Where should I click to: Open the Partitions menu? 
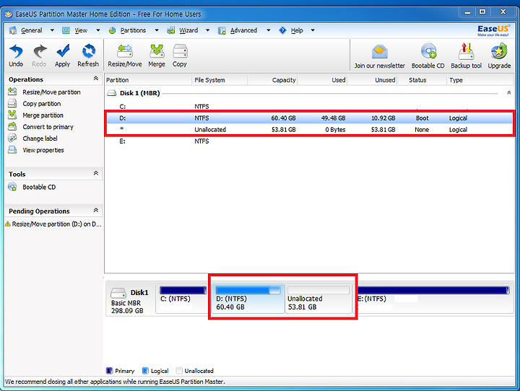click(x=133, y=30)
